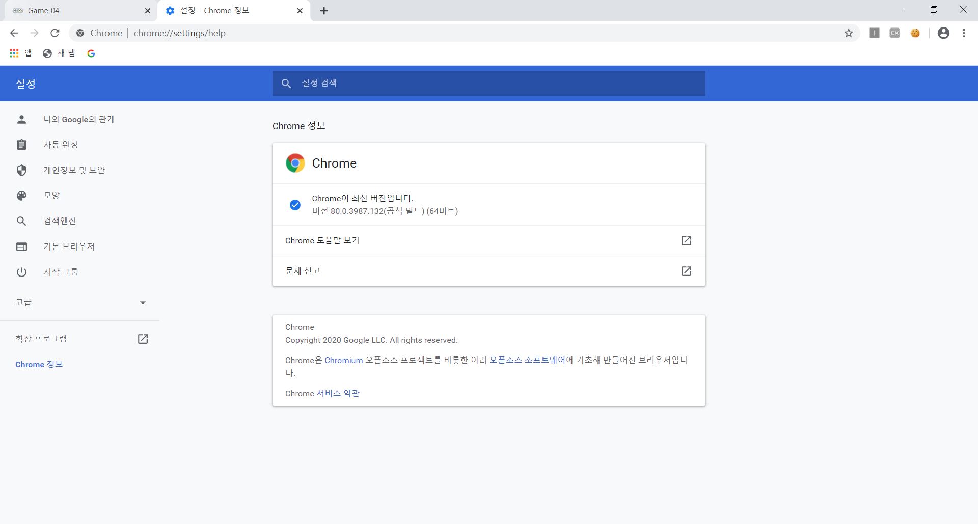
Task: Open Chrome 도움말 보기
Action: pos(489,240)
